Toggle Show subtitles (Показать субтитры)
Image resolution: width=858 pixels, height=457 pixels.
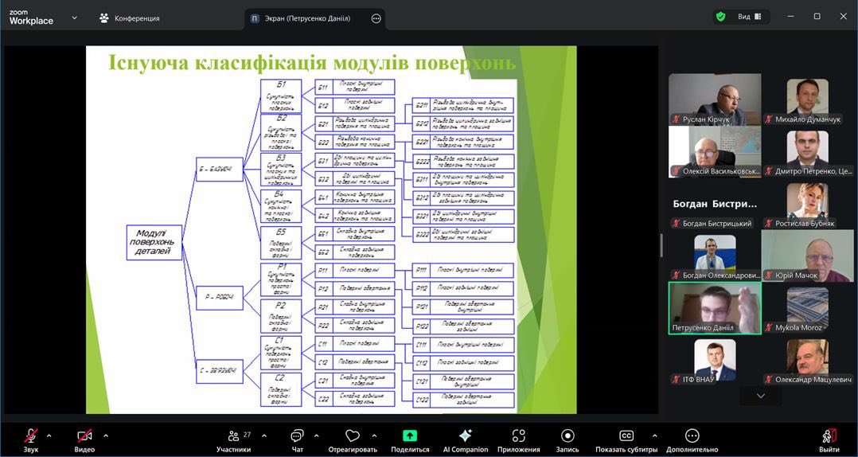click(626, 436)
